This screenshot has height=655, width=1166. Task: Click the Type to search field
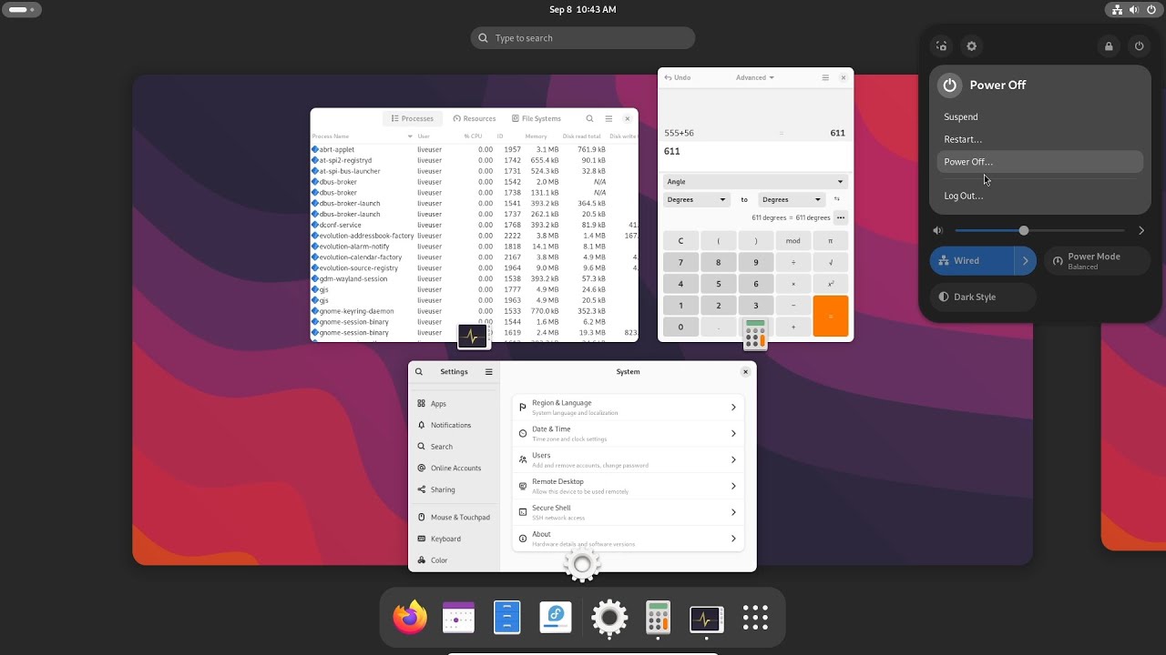[583, 38]
